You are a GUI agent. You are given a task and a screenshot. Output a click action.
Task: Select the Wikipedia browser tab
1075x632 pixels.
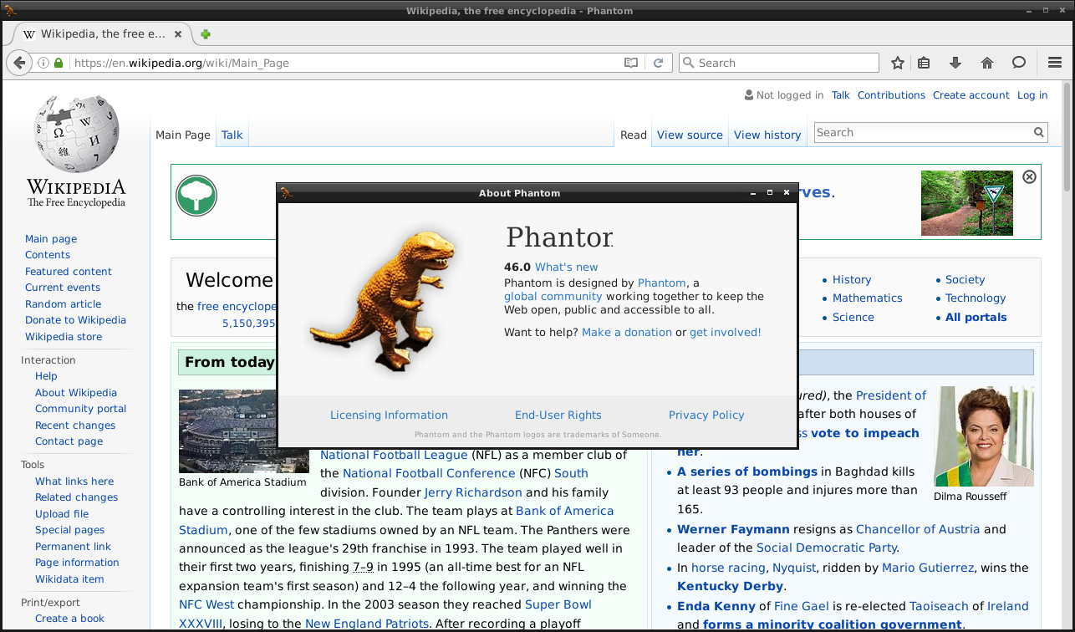103,34
